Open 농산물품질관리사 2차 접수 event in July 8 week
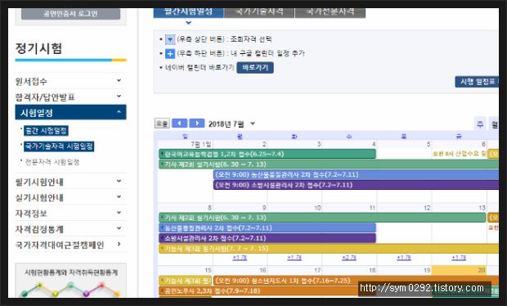507x306 pixels. coord(267,227)
